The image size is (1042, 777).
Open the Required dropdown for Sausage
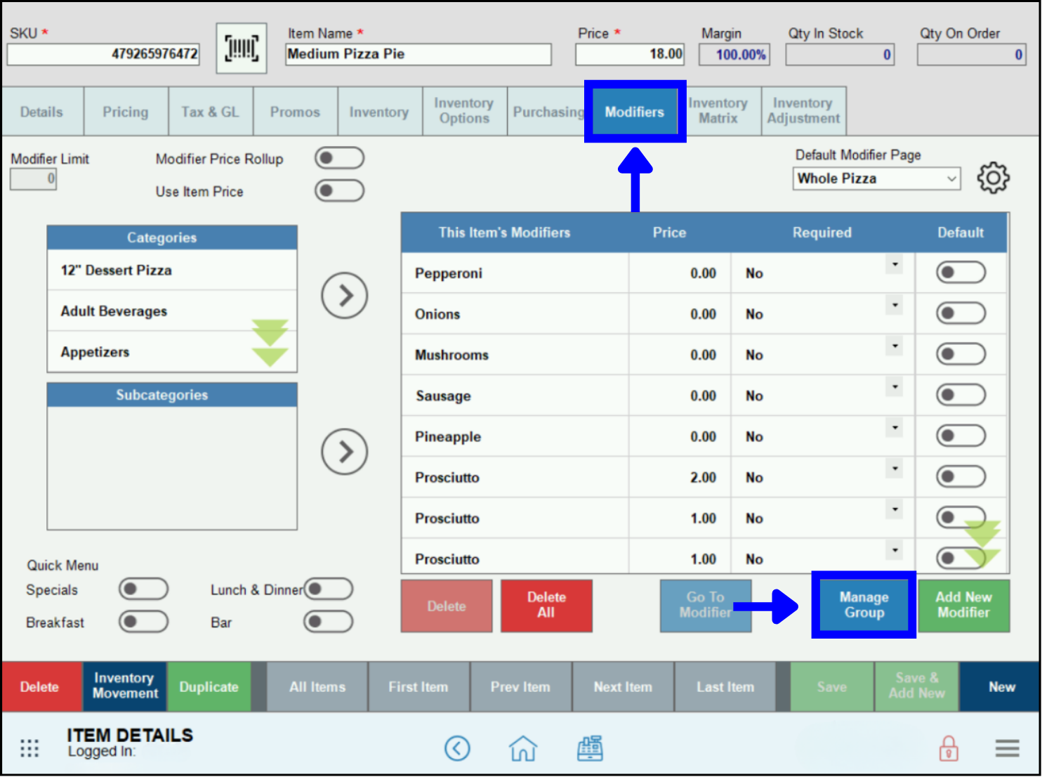[895, 386]
